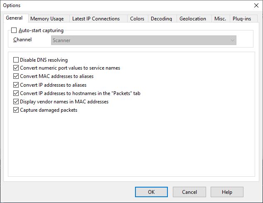Uncheck Convert numeric port values to service names
This screenshot has width=263, height=203.
16,68
